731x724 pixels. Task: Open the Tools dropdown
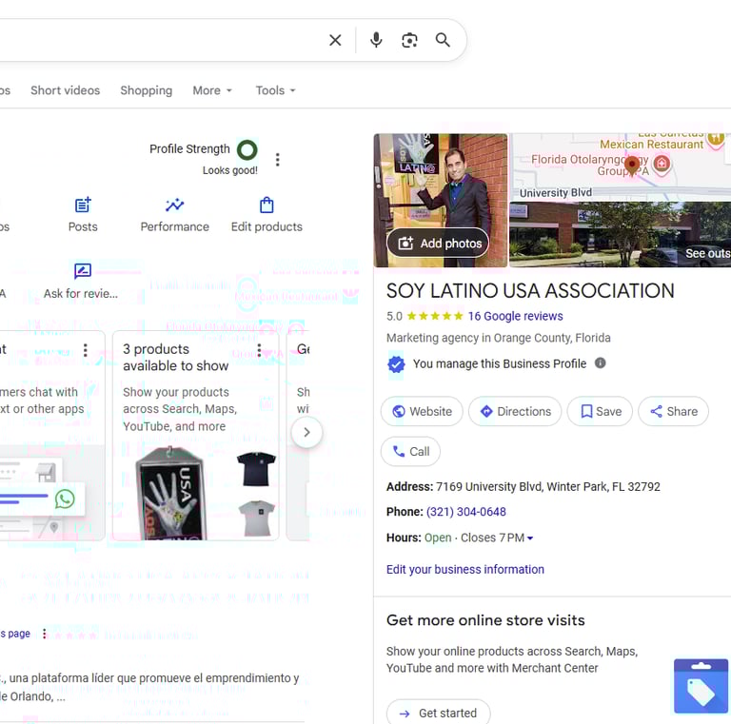click(x=275, y=90)
